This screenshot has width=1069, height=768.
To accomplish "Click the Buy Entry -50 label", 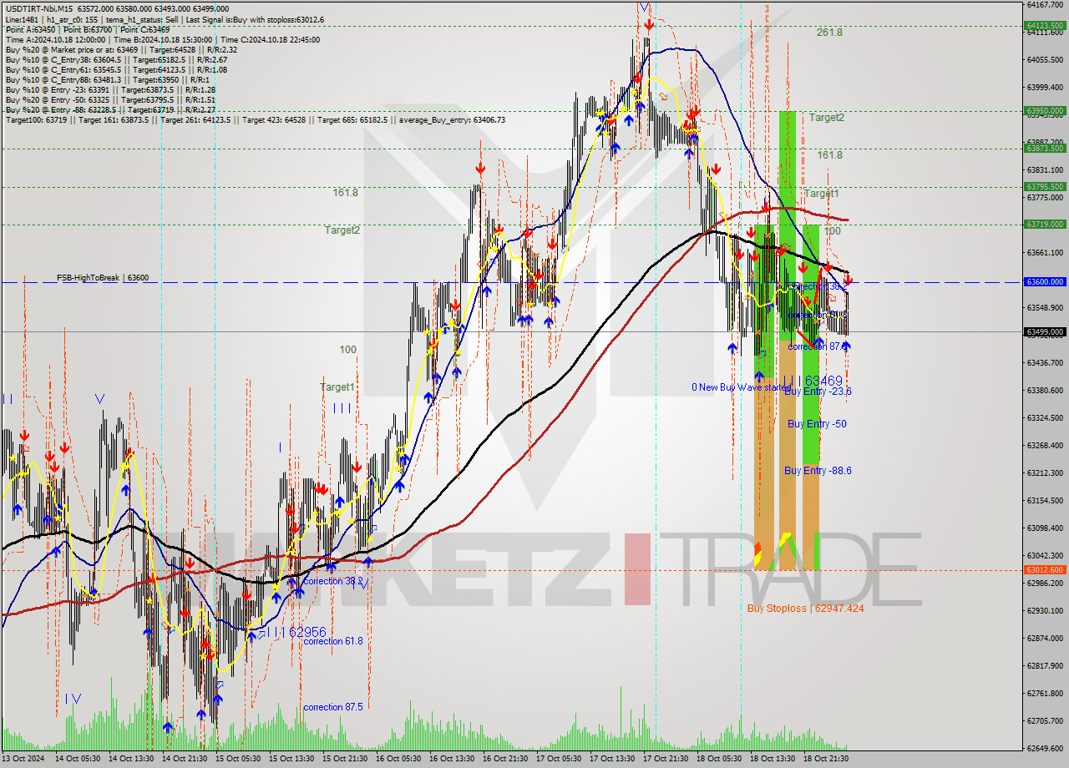I will point(817,424).
